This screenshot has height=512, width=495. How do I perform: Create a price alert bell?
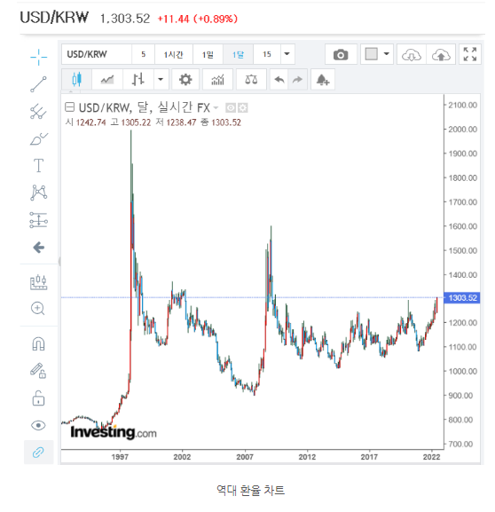pos(323,79)
